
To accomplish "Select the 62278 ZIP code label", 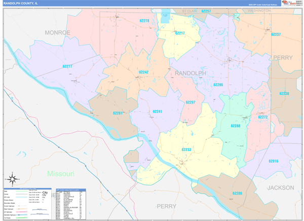I will tap(144, 21).
